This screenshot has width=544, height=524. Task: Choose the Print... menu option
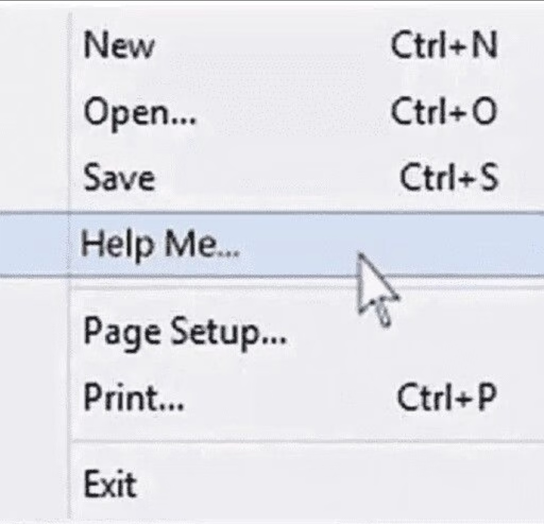[134, 397]
